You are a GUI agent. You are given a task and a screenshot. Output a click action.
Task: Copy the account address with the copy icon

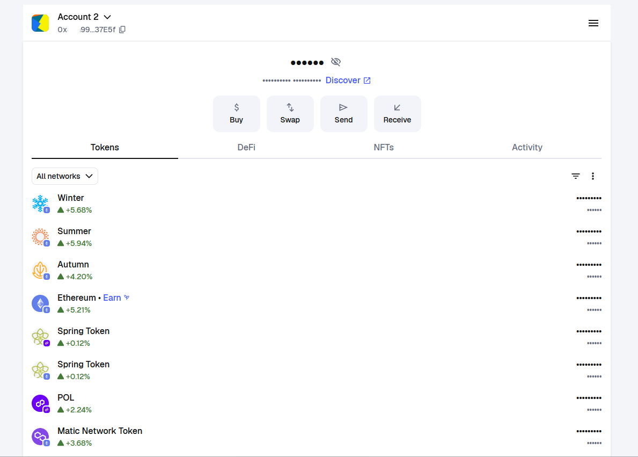tap(122, 30)
